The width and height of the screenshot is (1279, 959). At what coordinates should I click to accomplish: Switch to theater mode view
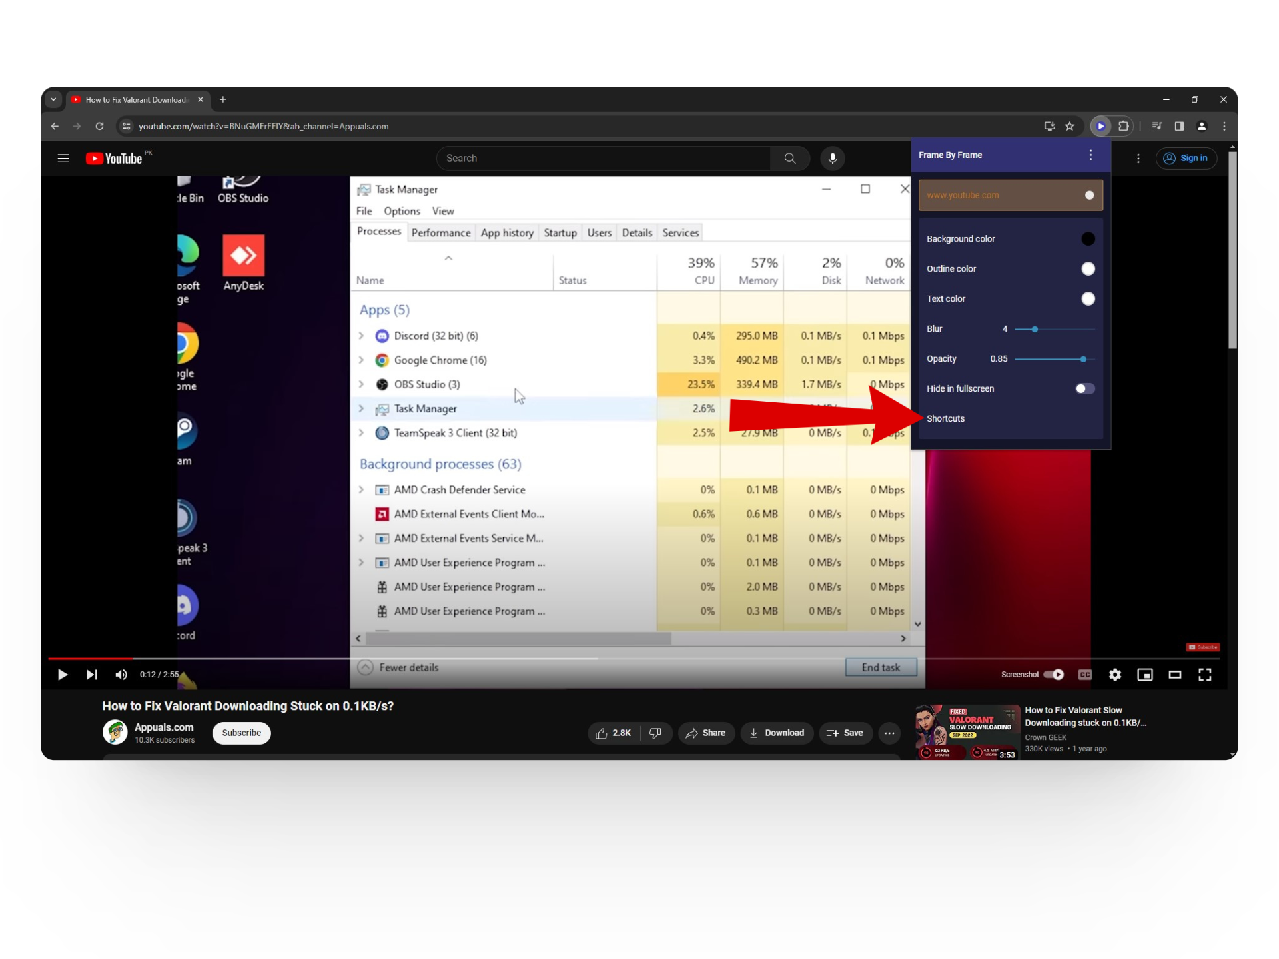pyautogui.click(x=1174, y=675)
